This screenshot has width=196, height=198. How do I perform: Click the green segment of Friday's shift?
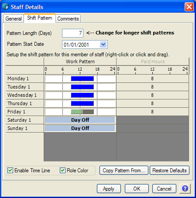coord(76,112)
